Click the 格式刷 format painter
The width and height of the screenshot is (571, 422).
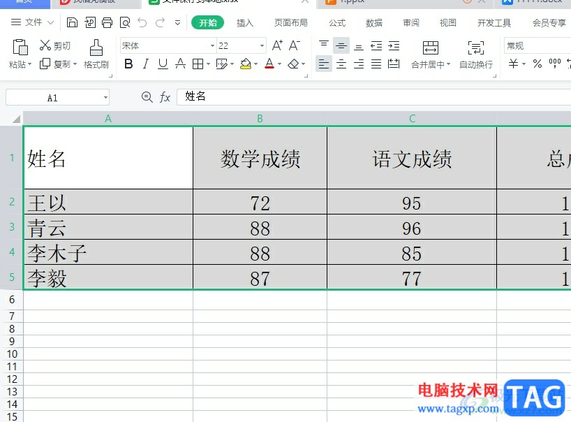point(96,54)
